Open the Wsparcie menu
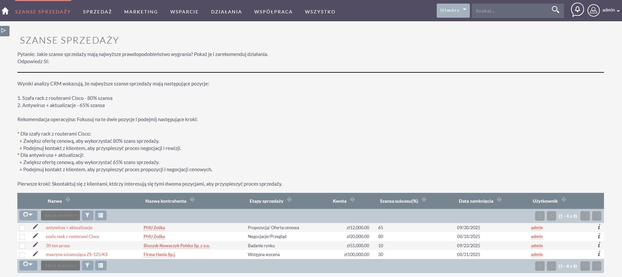The image size is (622, 277). pos(184,12)
